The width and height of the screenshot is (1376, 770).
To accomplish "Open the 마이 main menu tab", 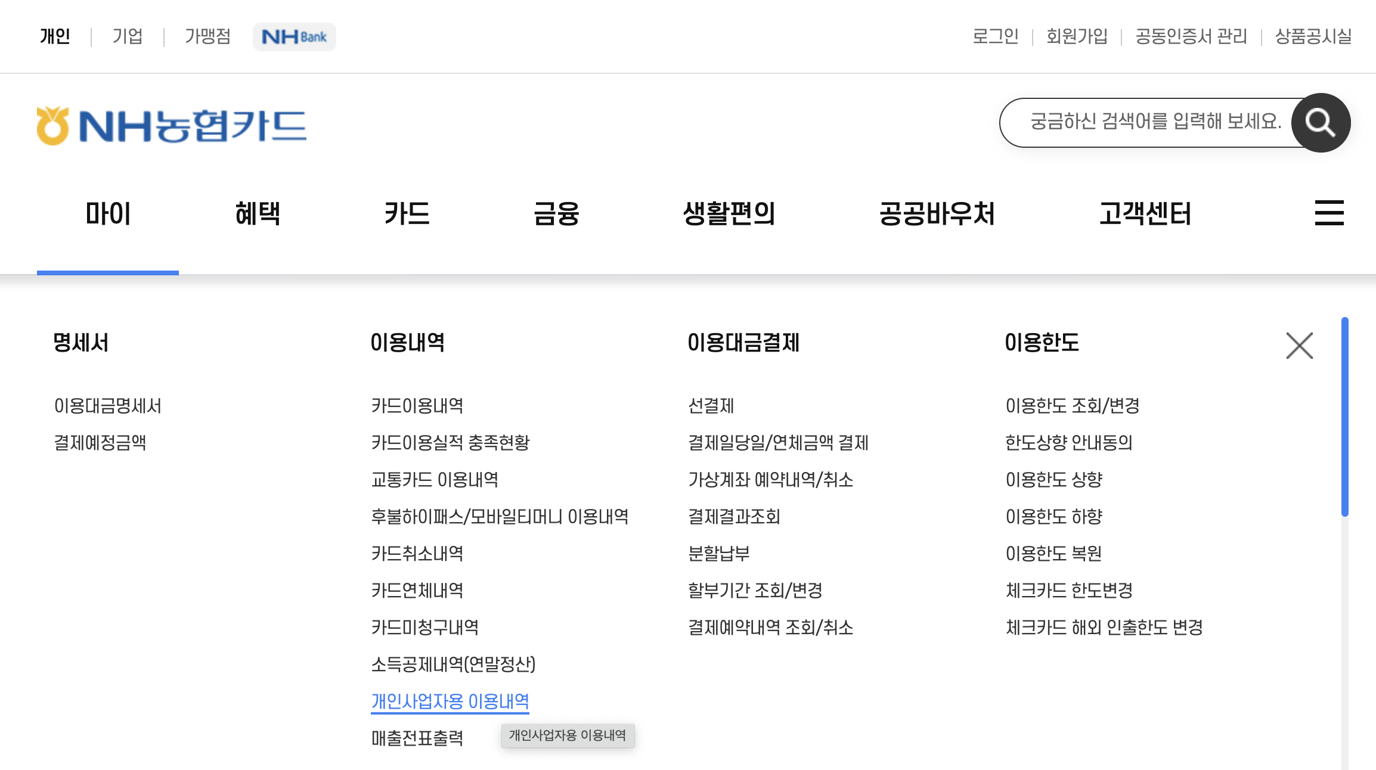I will (108, 214).
